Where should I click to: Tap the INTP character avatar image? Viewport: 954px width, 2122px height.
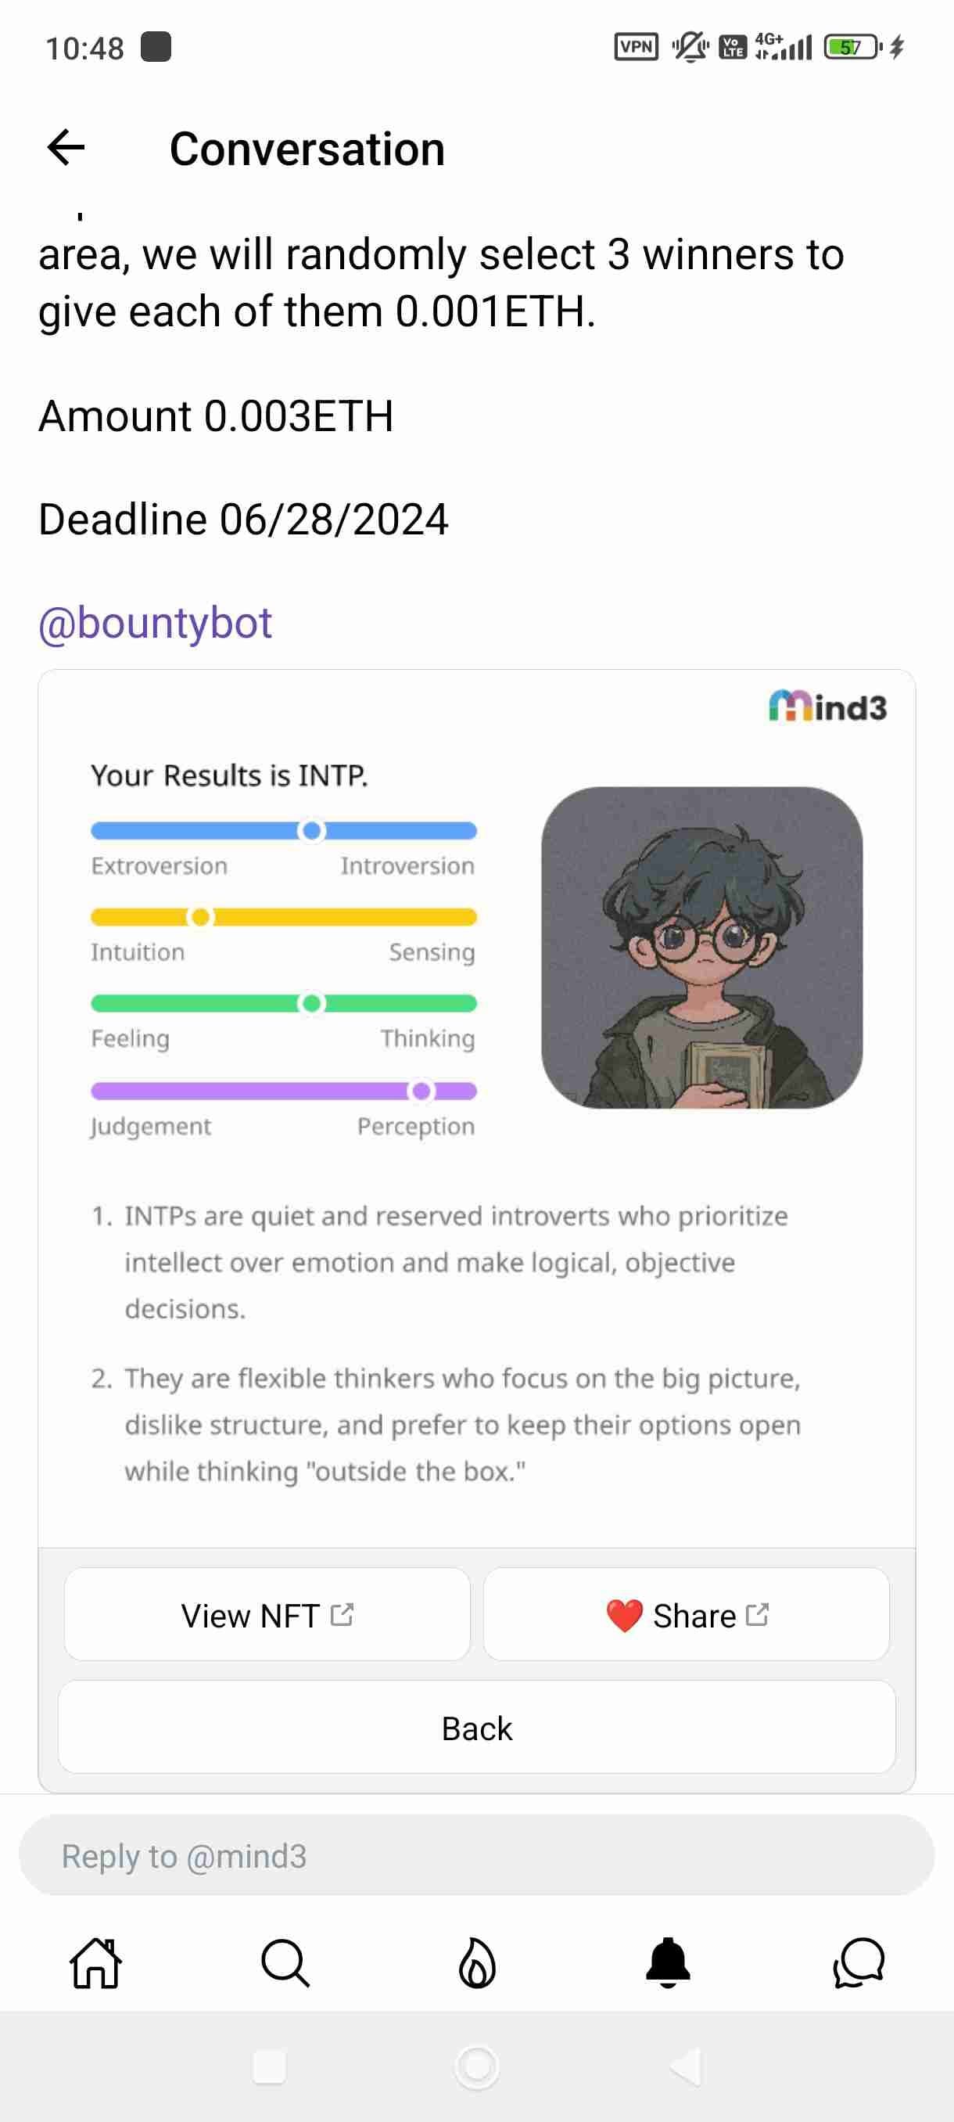pyautogui.click(x=701, y=948)
